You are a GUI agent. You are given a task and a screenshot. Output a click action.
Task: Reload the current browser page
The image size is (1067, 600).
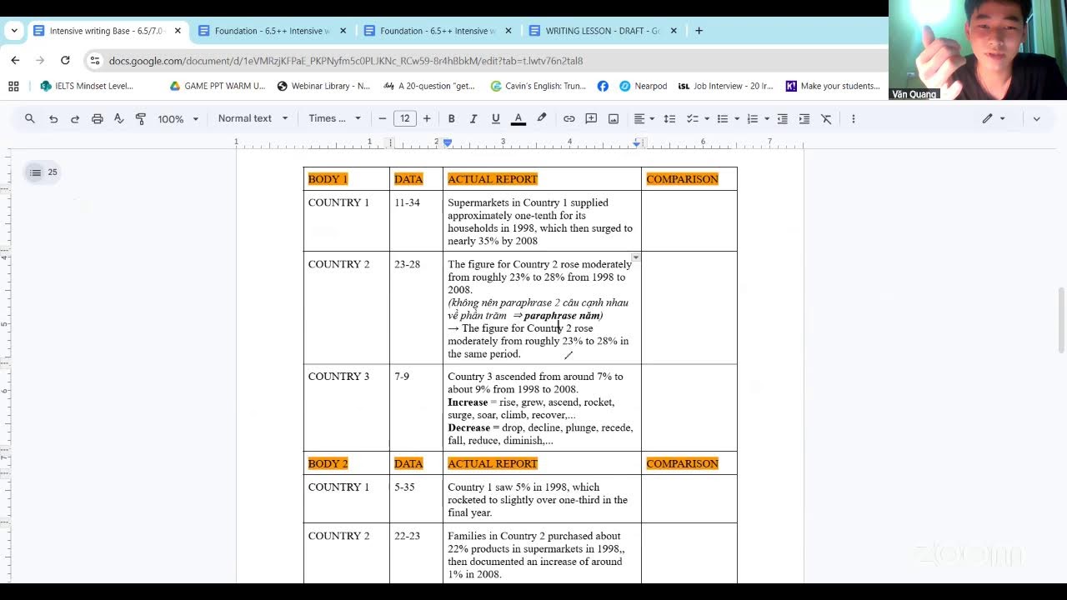pyautogui.click(x=65, y=61)
